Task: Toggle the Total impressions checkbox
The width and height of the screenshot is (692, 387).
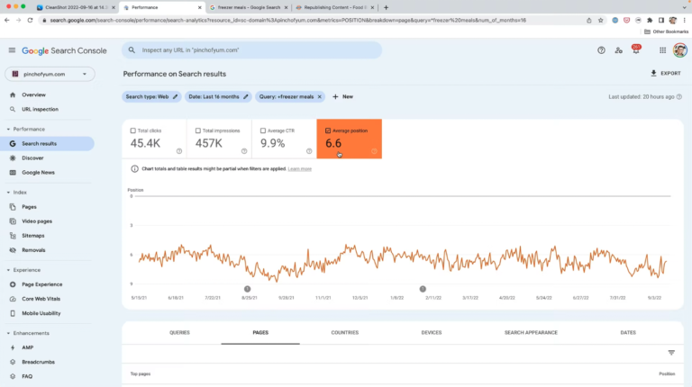Action: tap(197, 130)
